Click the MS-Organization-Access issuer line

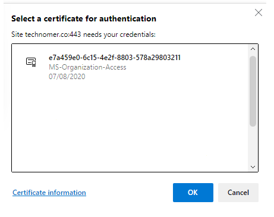coord(87,67)
